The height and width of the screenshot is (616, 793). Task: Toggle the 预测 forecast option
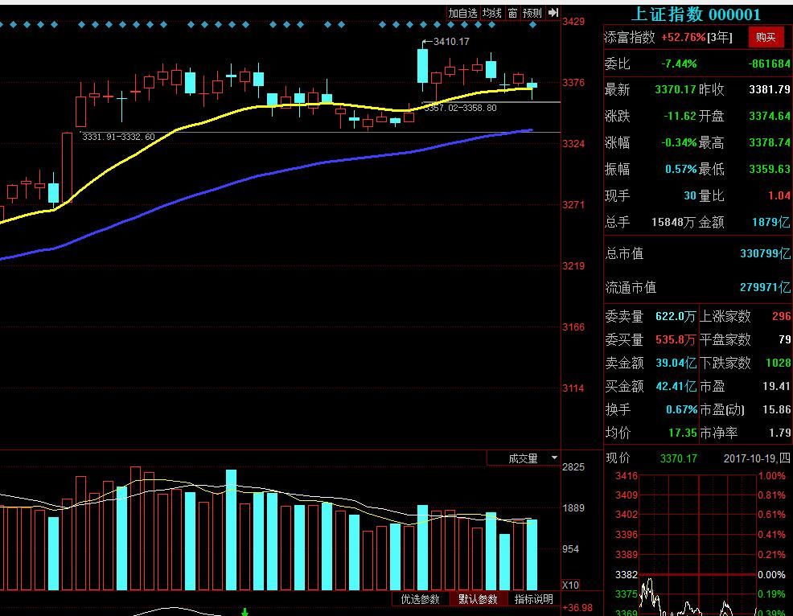pyautogui.click(x=532, y=13)
